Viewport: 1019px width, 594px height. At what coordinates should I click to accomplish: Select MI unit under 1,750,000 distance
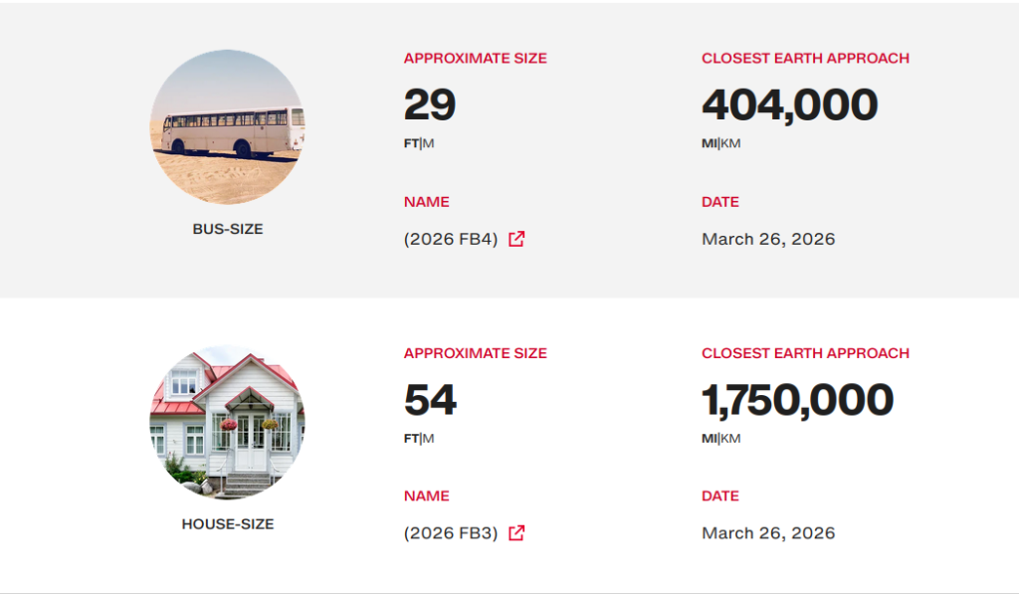(x=710, y=439)
